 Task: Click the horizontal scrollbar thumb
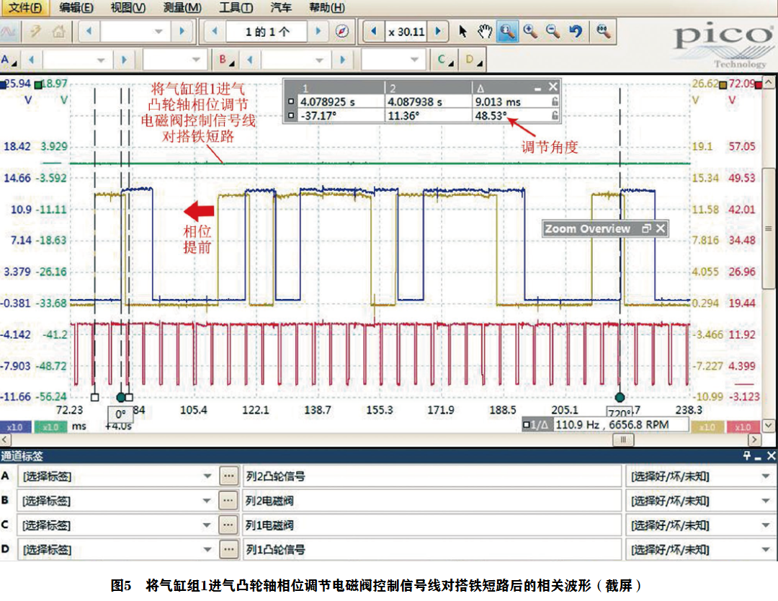[x=623, y=440]
